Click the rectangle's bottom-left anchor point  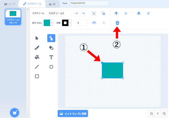click(x=102, y=78)
